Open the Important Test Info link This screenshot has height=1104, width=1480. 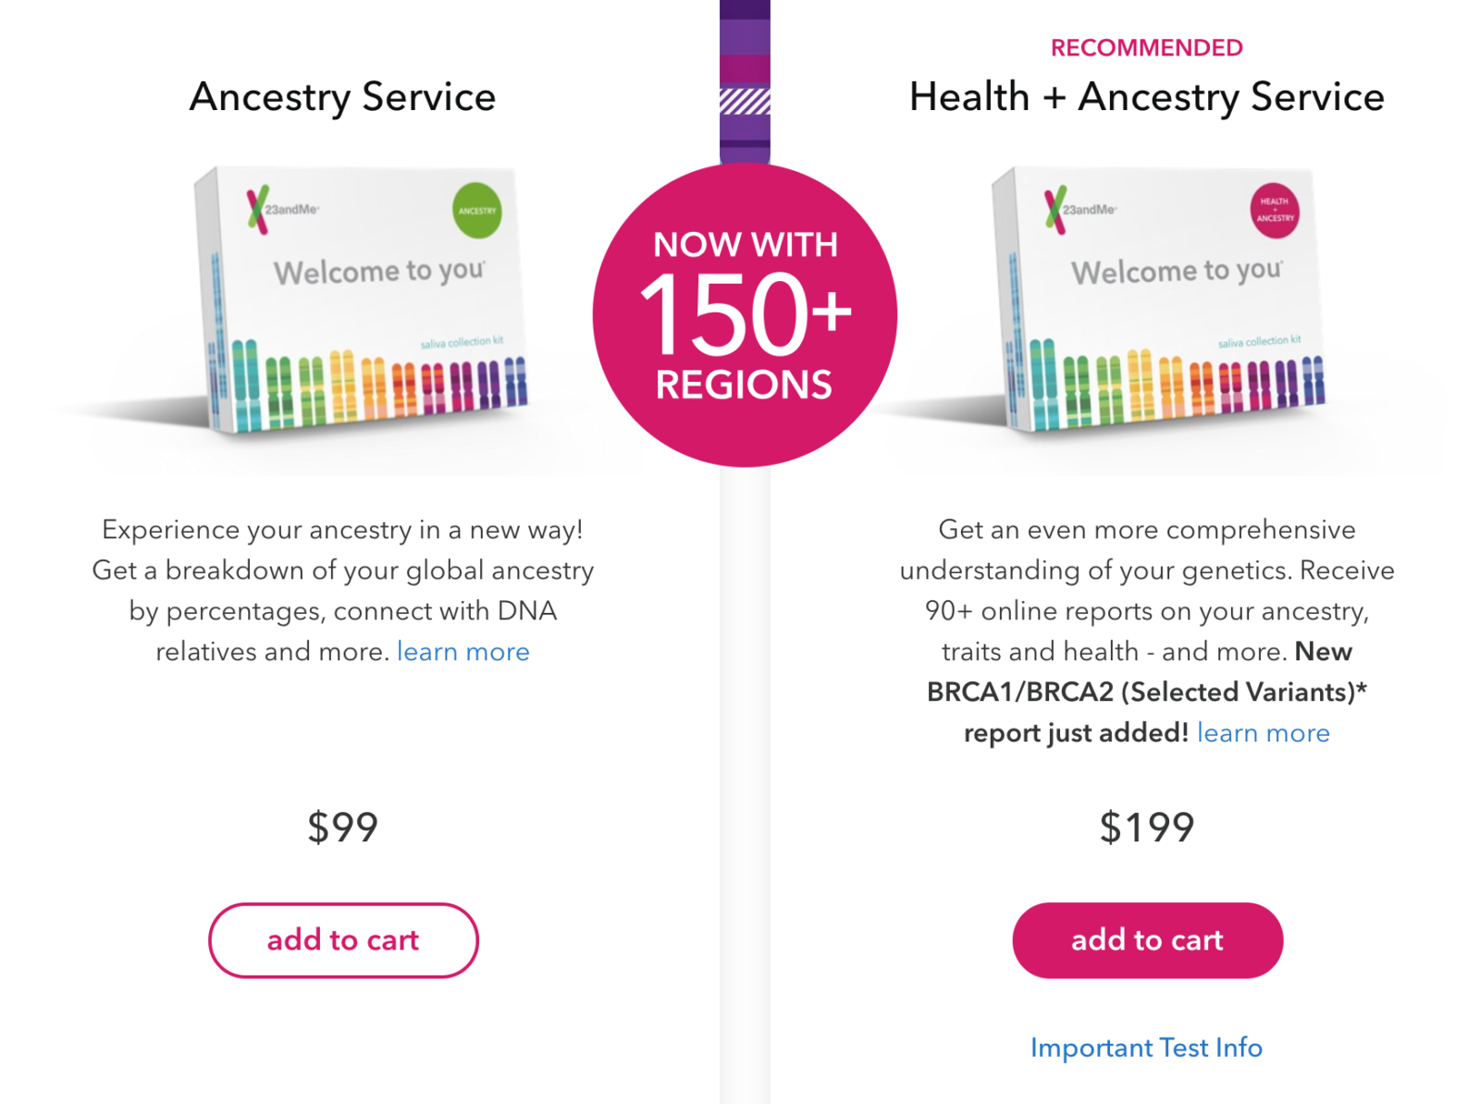point(1146,1048)
